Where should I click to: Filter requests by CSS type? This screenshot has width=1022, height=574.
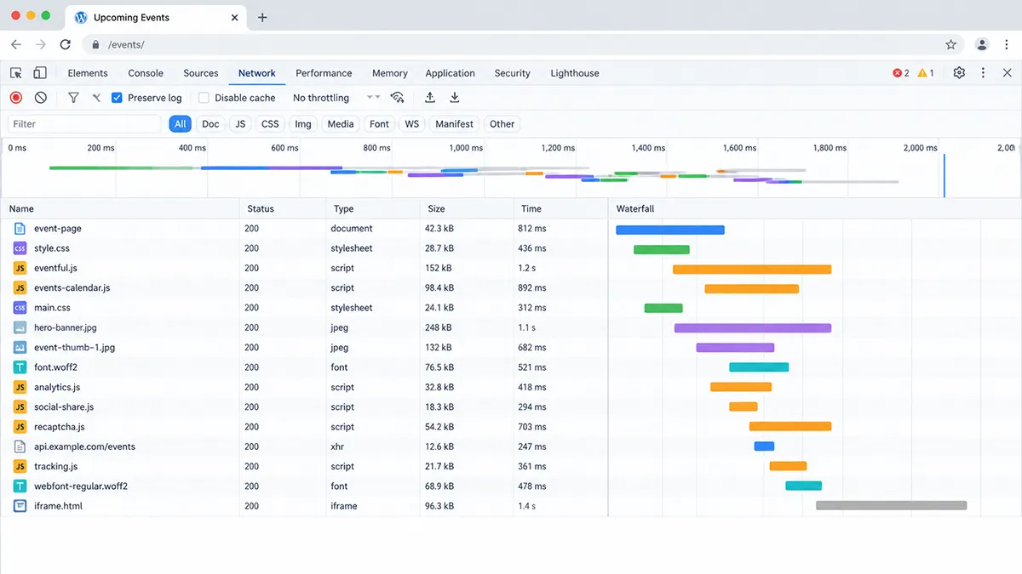pyautogui.click(x=270, y=124)
